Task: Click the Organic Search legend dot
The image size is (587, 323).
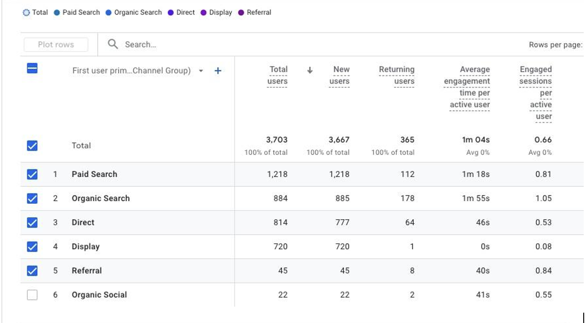Action: tap(108, 13)
